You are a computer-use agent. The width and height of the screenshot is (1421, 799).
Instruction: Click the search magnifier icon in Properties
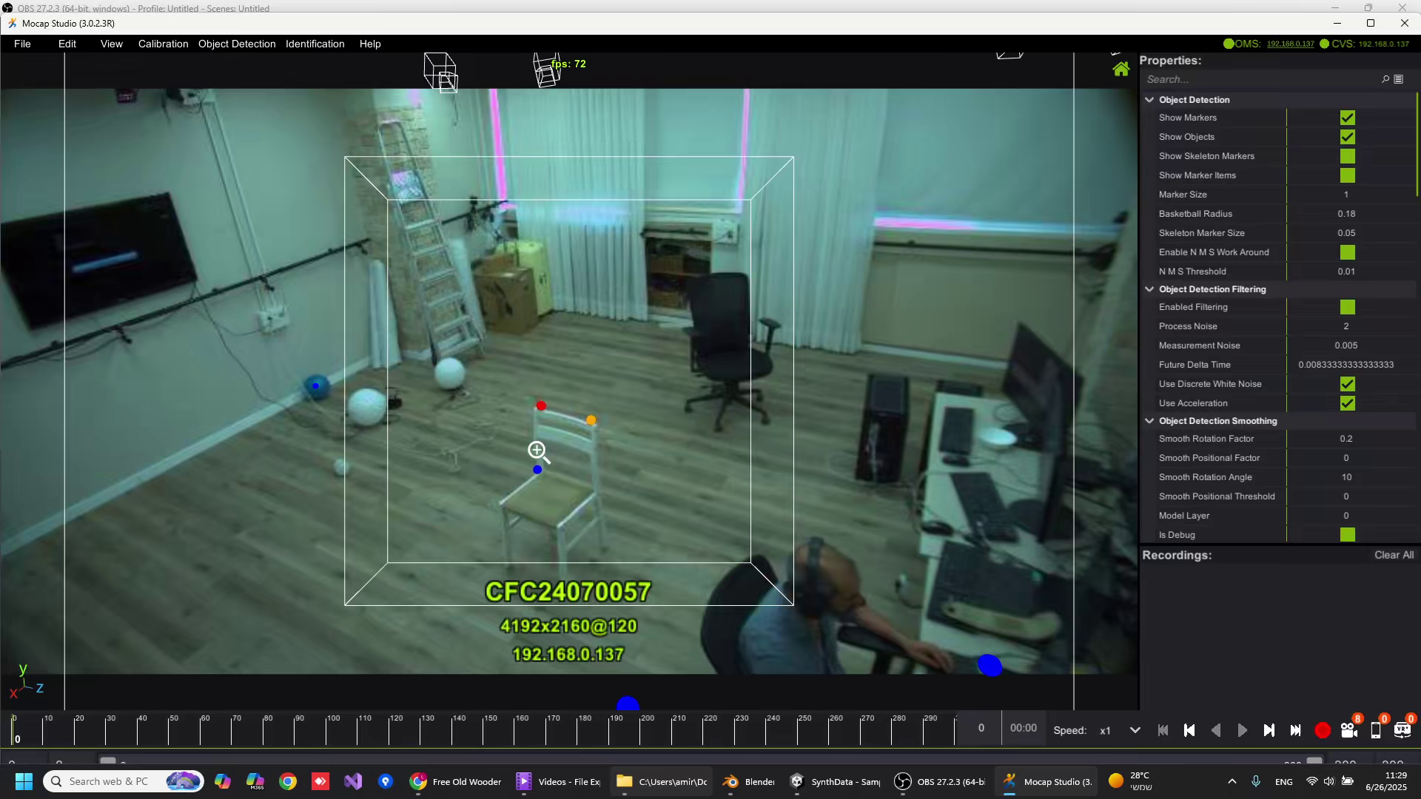click(x=1385, y=79)
